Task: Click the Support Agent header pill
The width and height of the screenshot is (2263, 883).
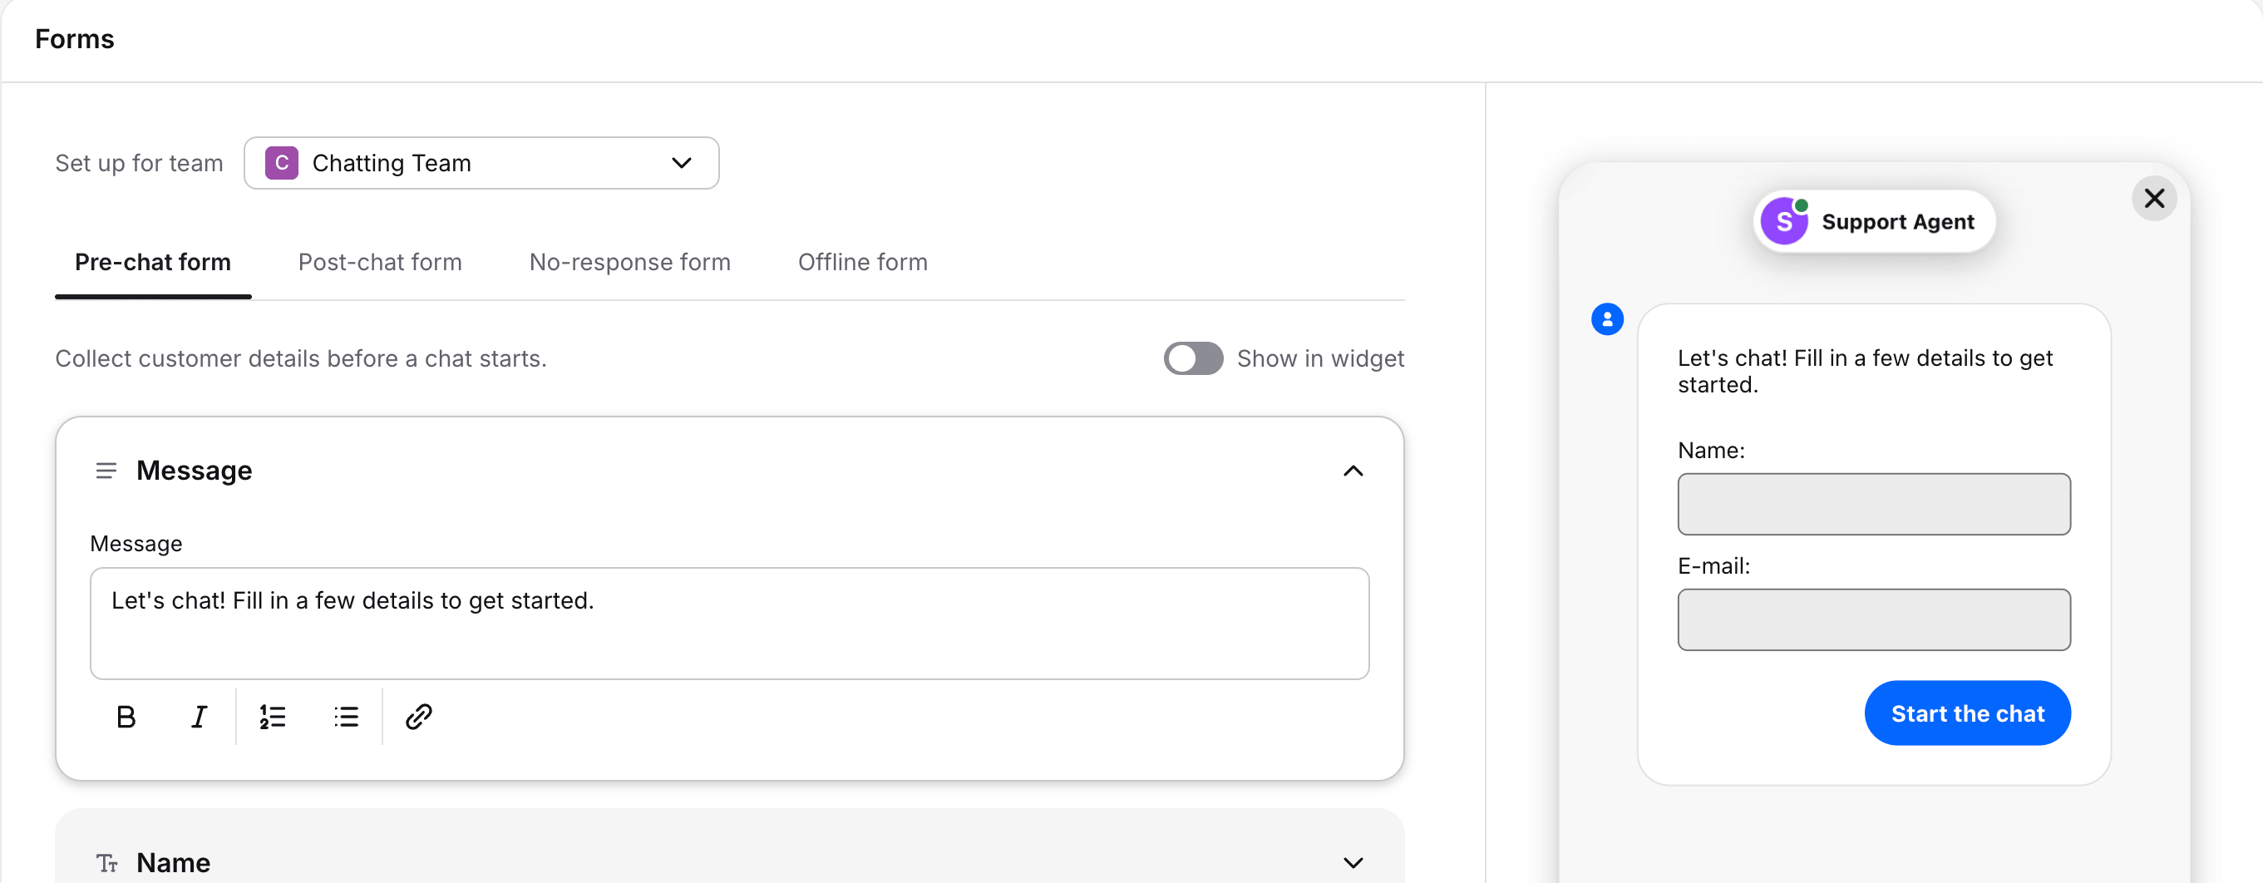Action: point(1874,221)
